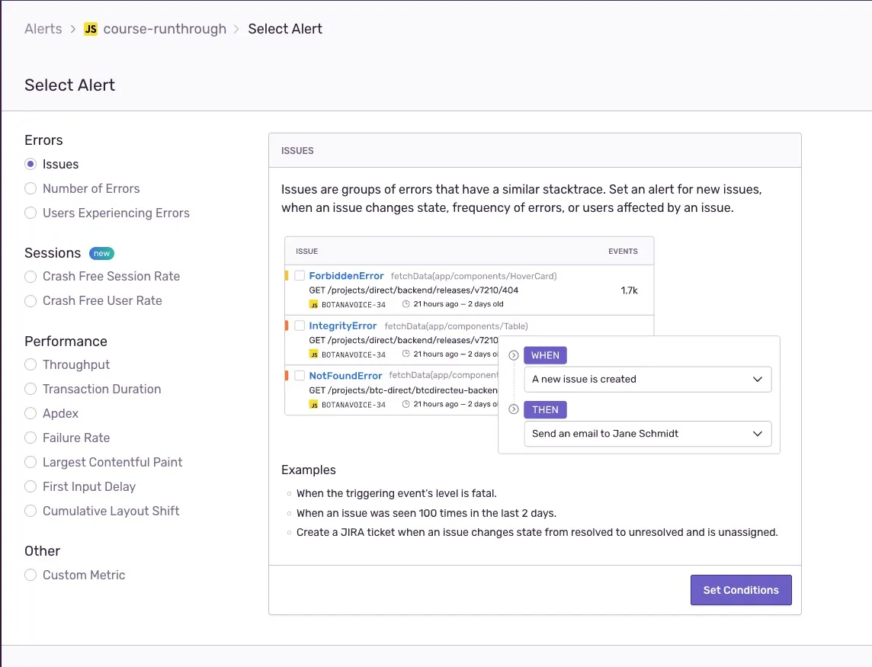Click the Performance section heading
Viewport: 872px width, 667px height.
pos(66,342)
